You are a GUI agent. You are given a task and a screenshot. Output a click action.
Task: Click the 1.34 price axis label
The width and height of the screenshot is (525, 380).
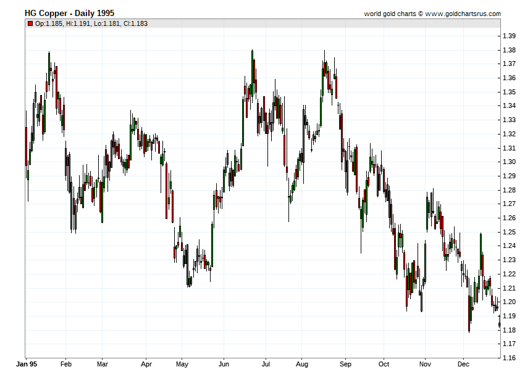pos(510,105)
